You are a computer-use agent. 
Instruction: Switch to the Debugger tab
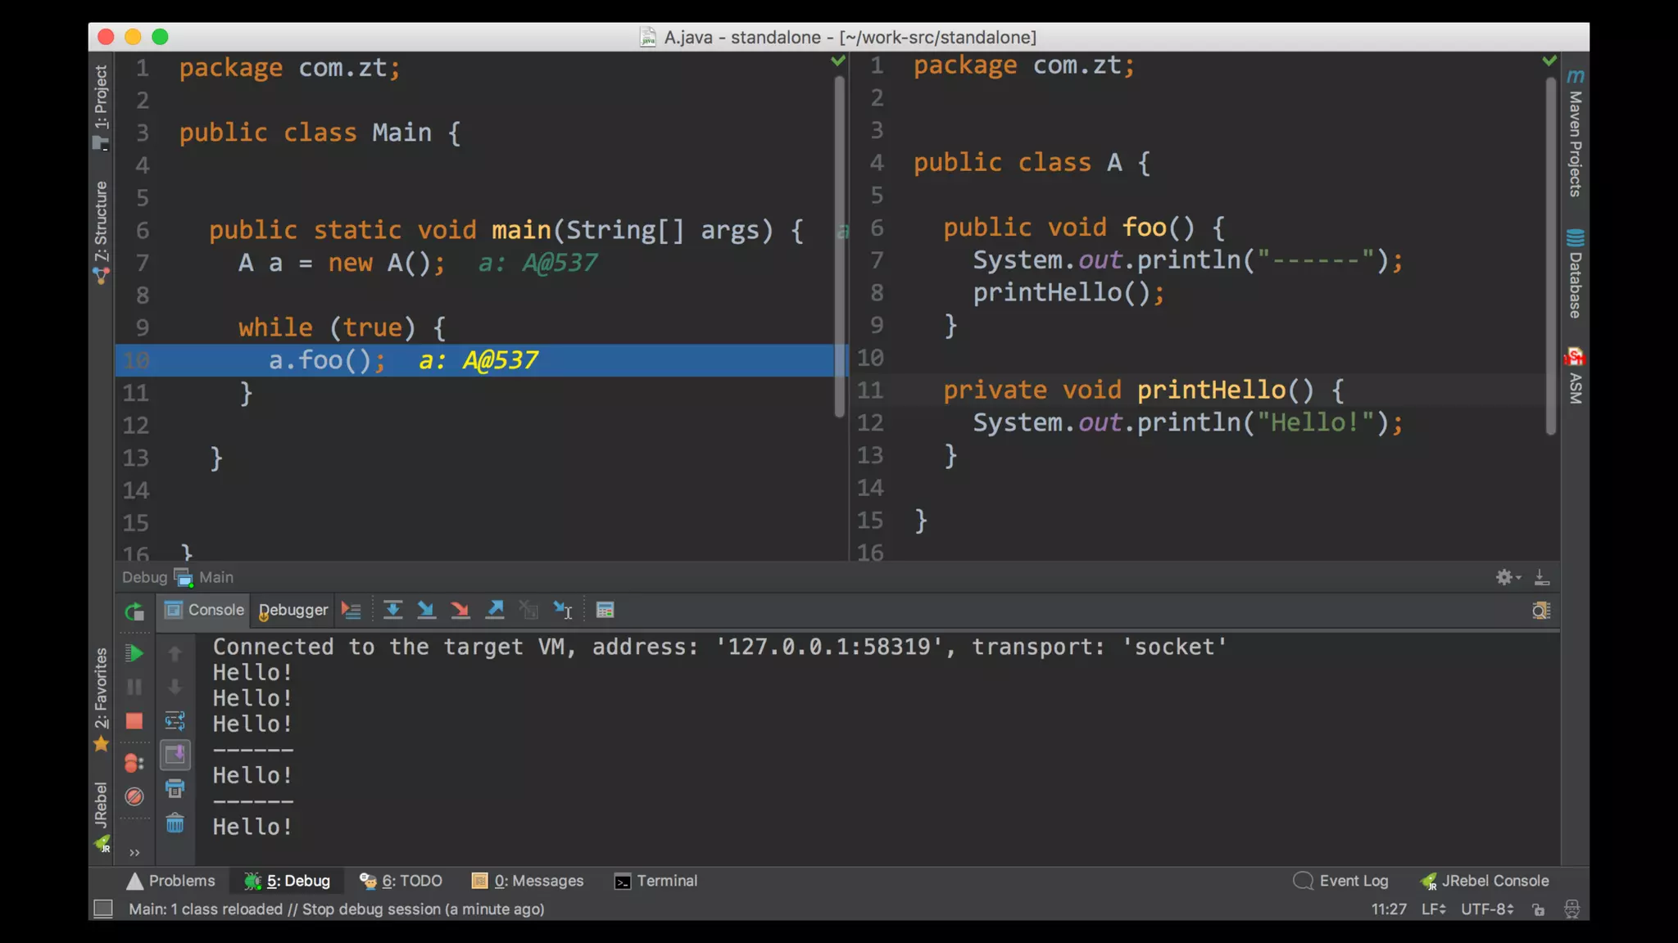[x=293, y=610]
